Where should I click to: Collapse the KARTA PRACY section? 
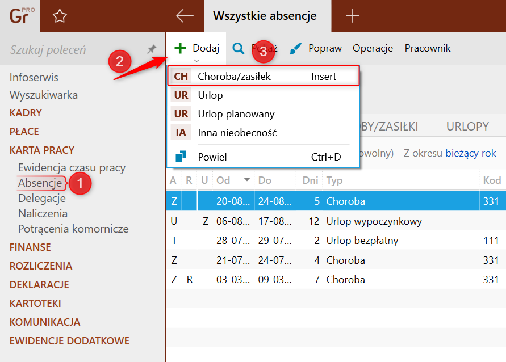click(42, 150)
